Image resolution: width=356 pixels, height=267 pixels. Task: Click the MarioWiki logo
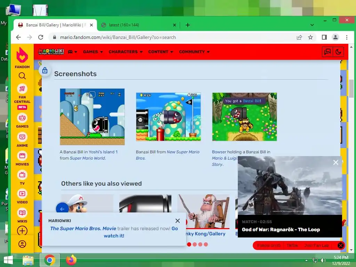51,51
